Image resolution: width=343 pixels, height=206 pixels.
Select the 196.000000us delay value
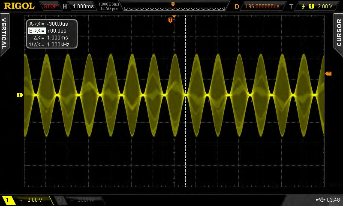[262, 6]
